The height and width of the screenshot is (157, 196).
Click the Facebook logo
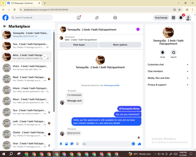coord(5,18)
